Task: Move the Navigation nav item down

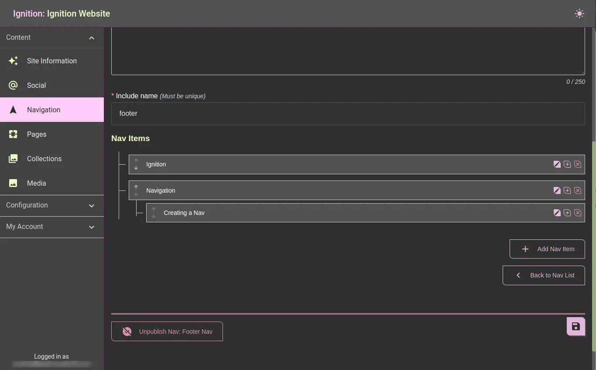Action: pyautogui.click(x=136, y=194)
